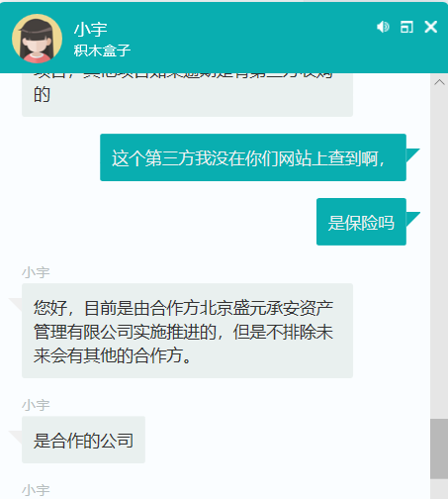The height and width of the screenshot is (499, 448).
Task: Click the pop-out window icon
Action: point(406,27)
